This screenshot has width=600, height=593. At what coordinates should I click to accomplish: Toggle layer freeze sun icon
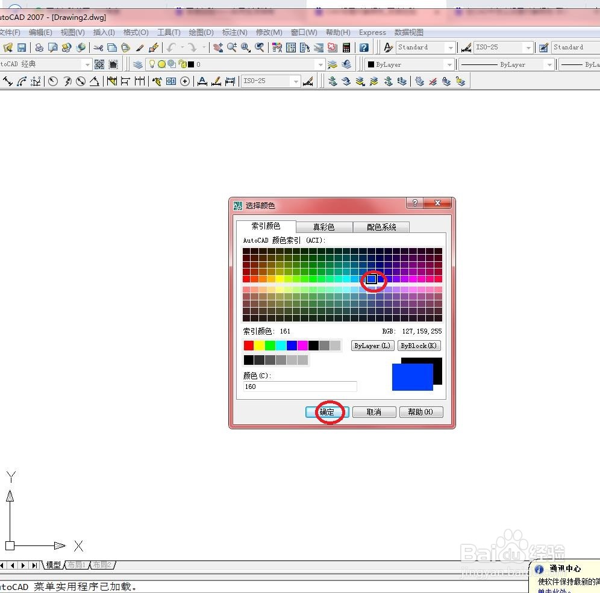161,64
